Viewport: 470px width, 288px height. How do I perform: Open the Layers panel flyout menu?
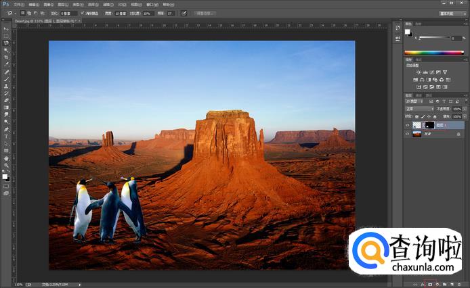click(465, 95)
